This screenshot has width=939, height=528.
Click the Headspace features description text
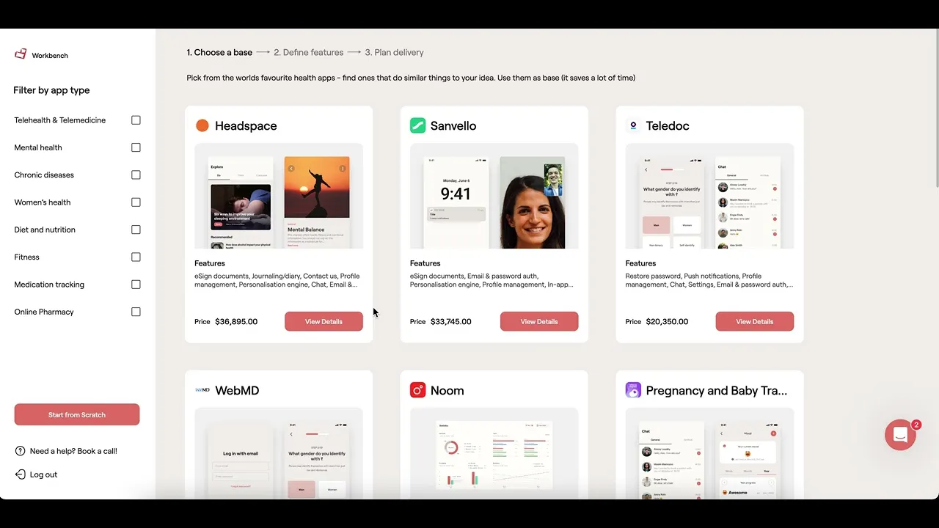point(277,280)
